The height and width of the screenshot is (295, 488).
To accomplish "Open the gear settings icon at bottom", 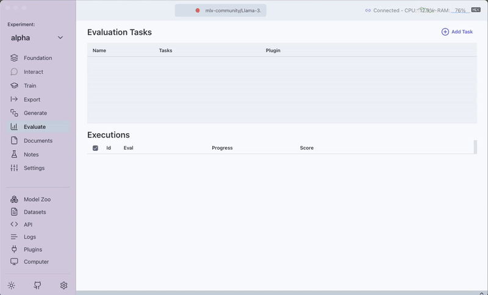I will [x=63, y=285].
